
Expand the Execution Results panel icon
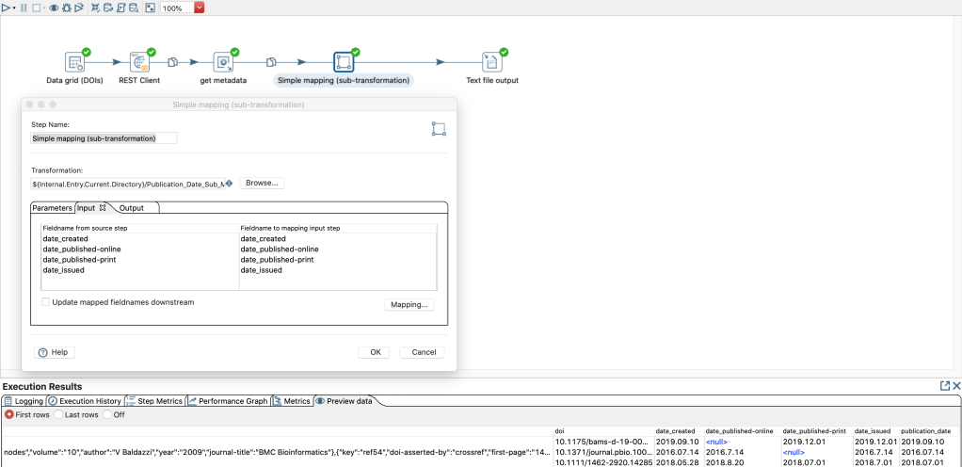[x=944, y=386]
